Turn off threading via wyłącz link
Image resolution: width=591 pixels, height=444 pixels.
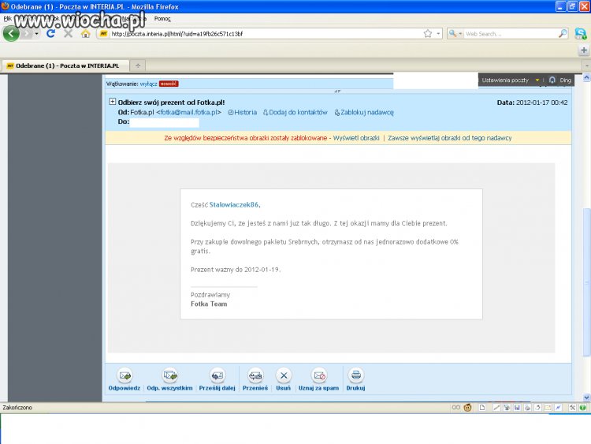click(148, 84)
